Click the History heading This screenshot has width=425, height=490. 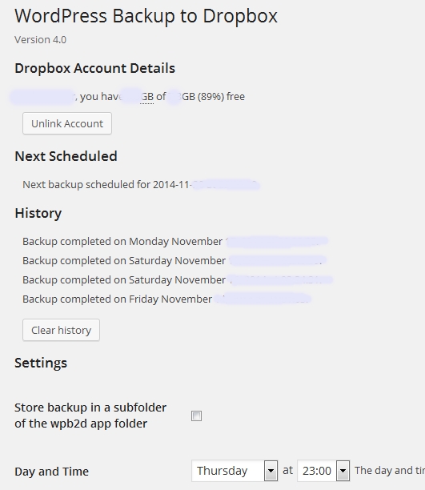(38, 213)
